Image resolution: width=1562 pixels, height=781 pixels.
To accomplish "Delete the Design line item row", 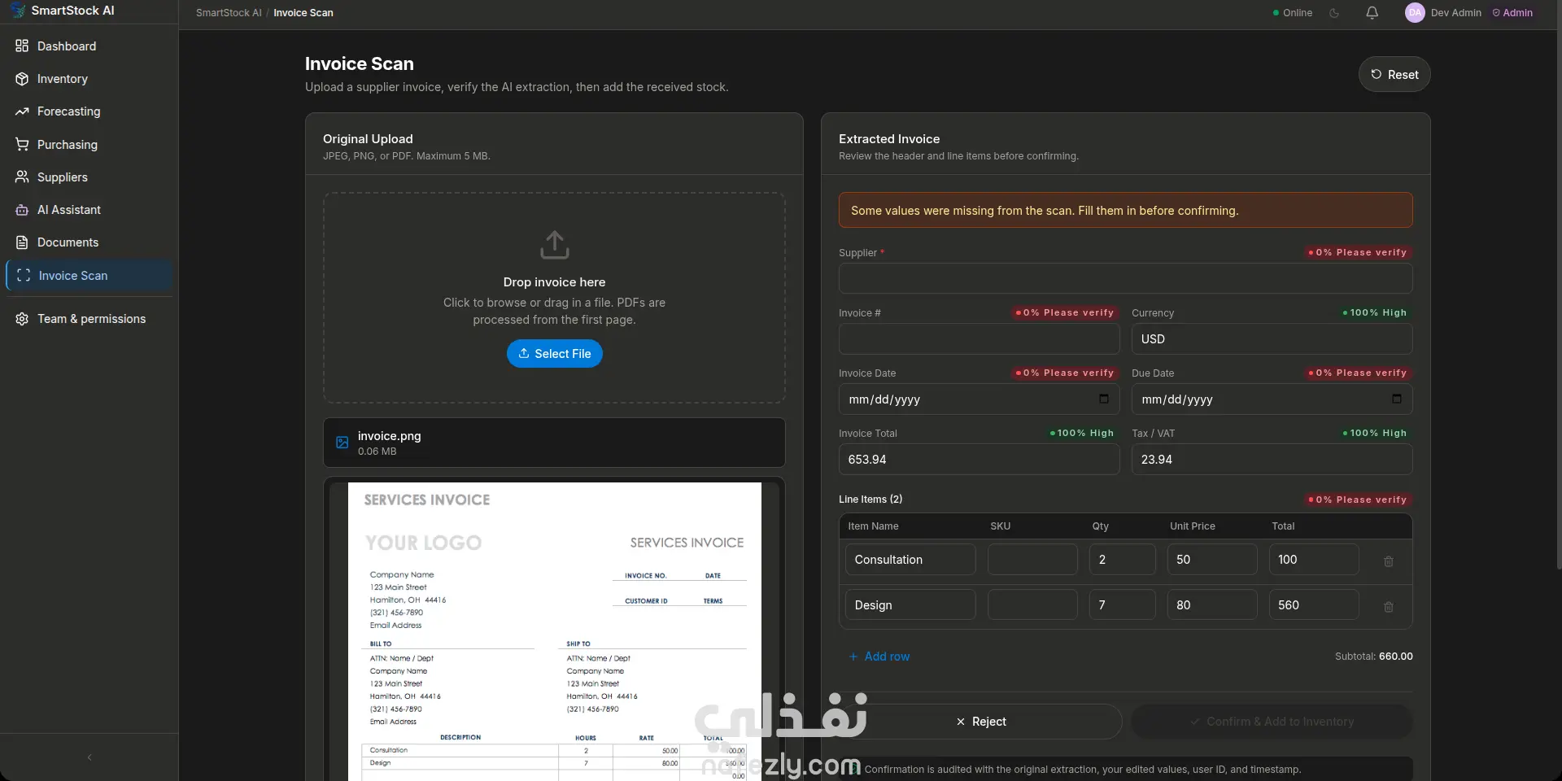I will 1389,607.
